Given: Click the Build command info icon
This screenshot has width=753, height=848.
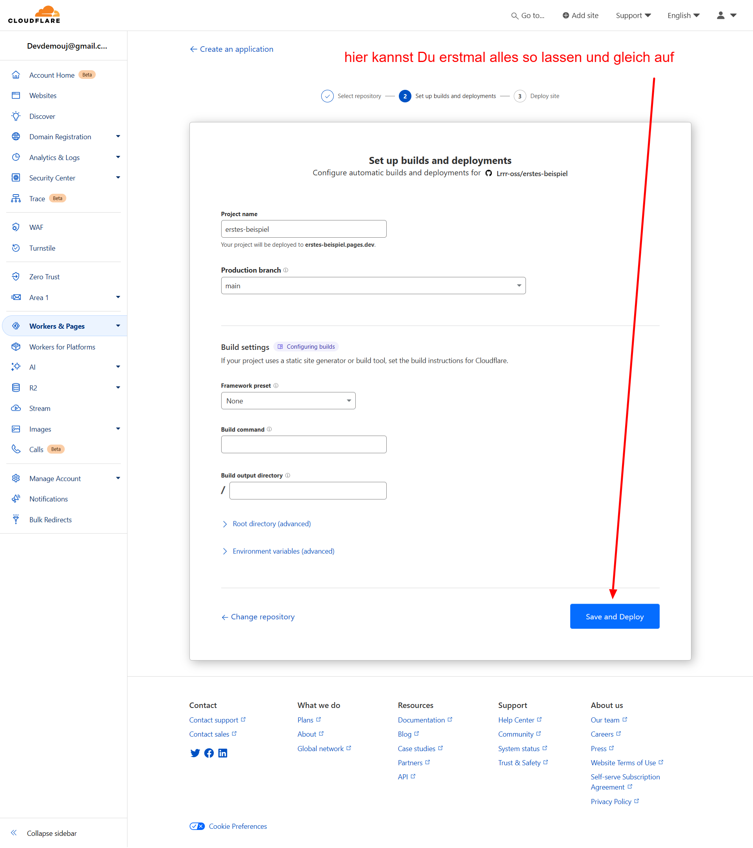Looking at the screenshot, I should 269,429.
